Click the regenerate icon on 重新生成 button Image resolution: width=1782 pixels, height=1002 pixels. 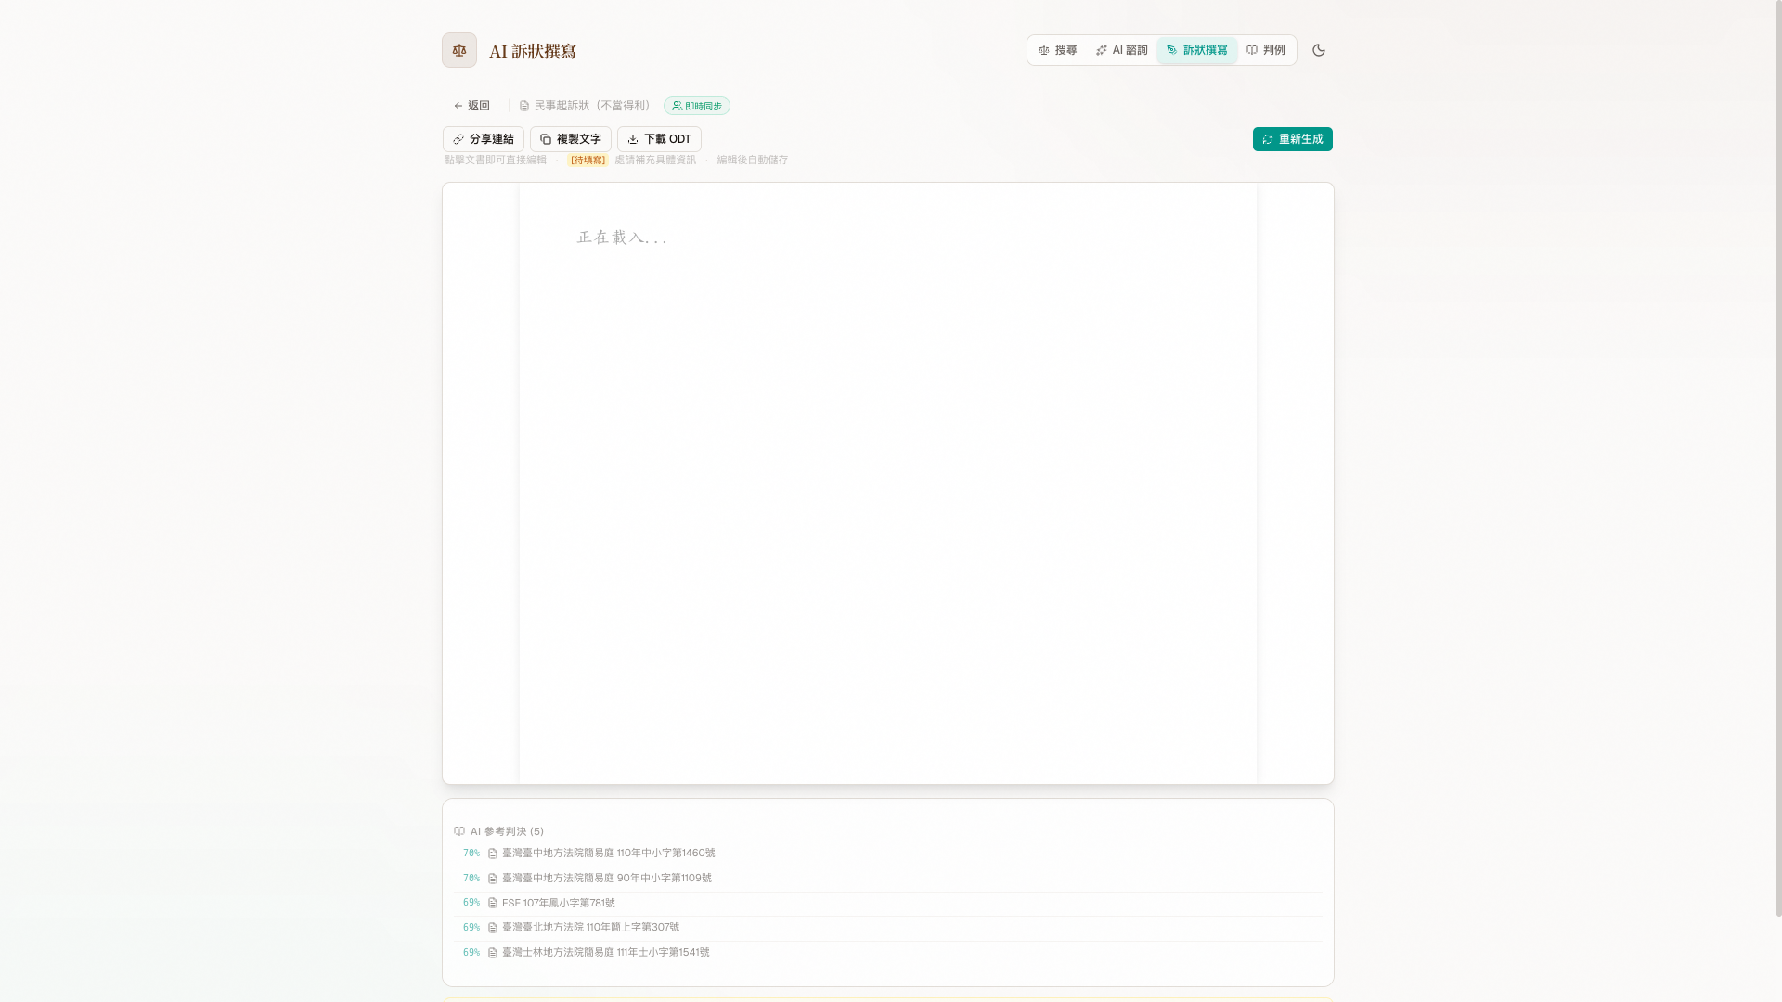[x=1269, y=139]
